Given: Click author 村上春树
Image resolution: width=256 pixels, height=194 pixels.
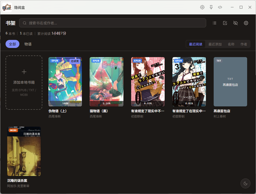Looking at the screenshot, I should tap(220, 116).
